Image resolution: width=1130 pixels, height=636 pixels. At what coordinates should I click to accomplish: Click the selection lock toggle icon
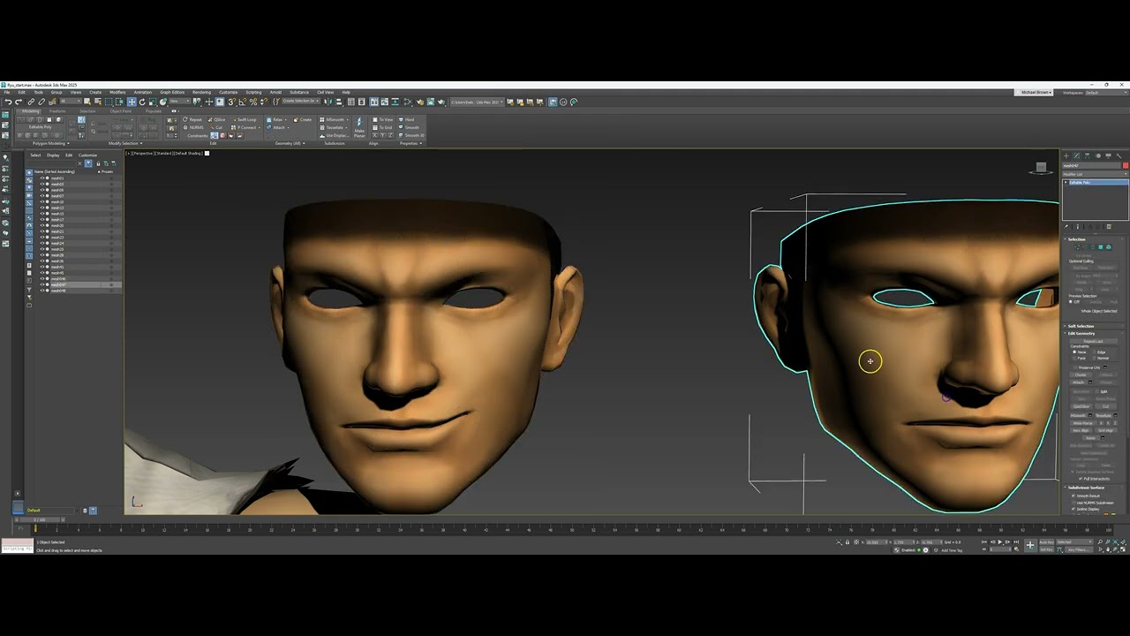pos(847,542)
